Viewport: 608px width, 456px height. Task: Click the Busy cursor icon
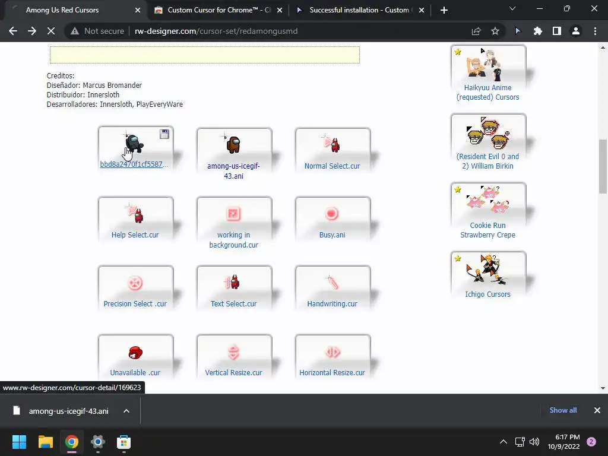pos(332,214)
